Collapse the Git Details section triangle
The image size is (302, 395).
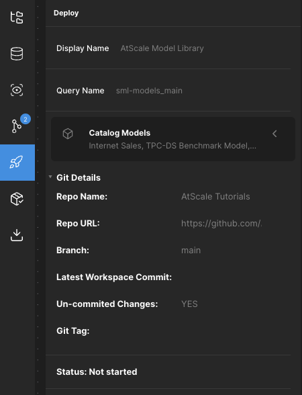pos(50,177)
